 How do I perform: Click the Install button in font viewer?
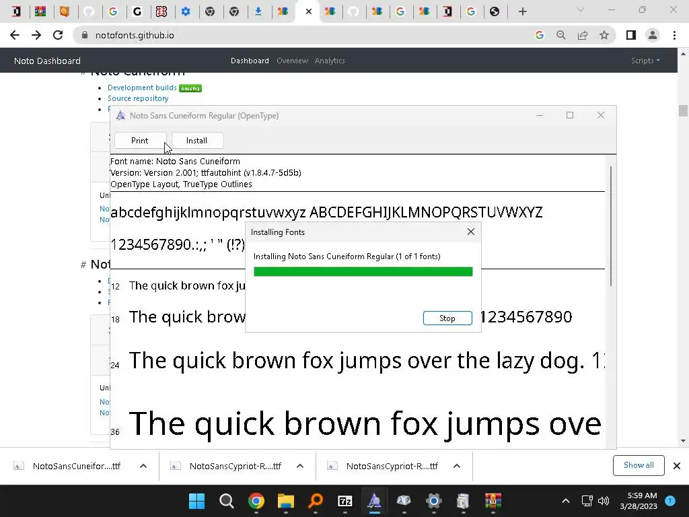[197, 140]
